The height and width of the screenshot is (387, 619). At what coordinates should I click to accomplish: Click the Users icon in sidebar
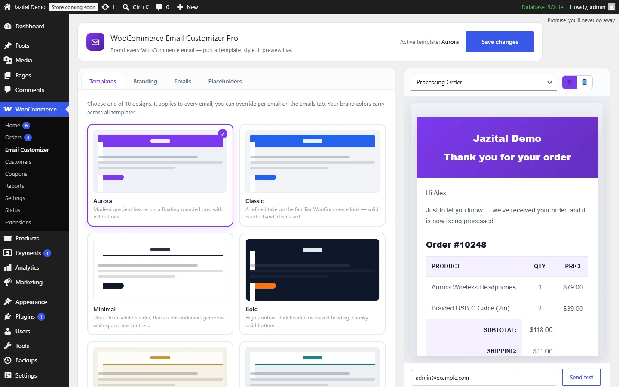coord(8,331)
